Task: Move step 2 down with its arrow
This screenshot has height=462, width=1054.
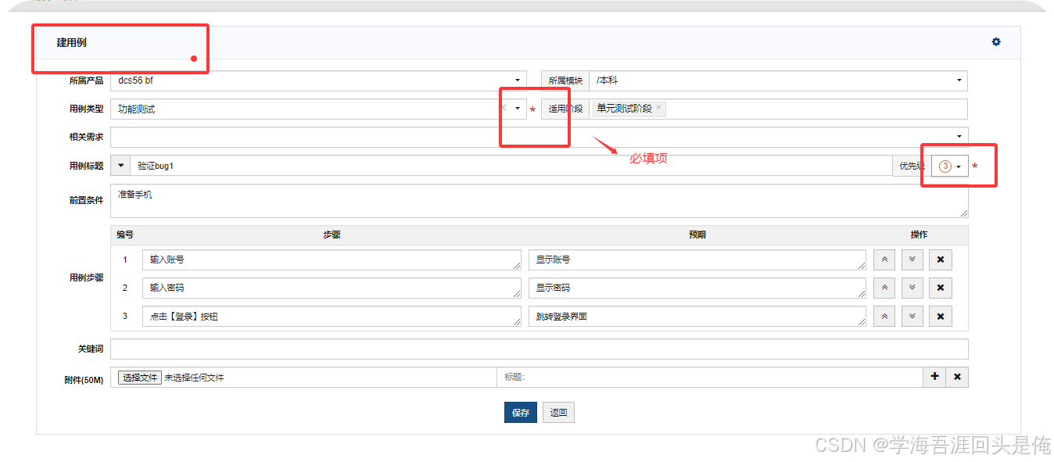Action: click(912, 288)
